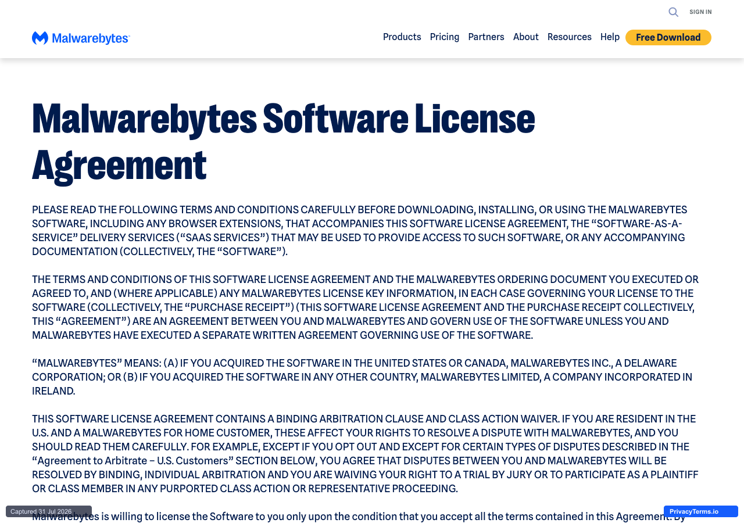Open the Partners menu
The image size is (744, 523).
click(x=486, y=37)
